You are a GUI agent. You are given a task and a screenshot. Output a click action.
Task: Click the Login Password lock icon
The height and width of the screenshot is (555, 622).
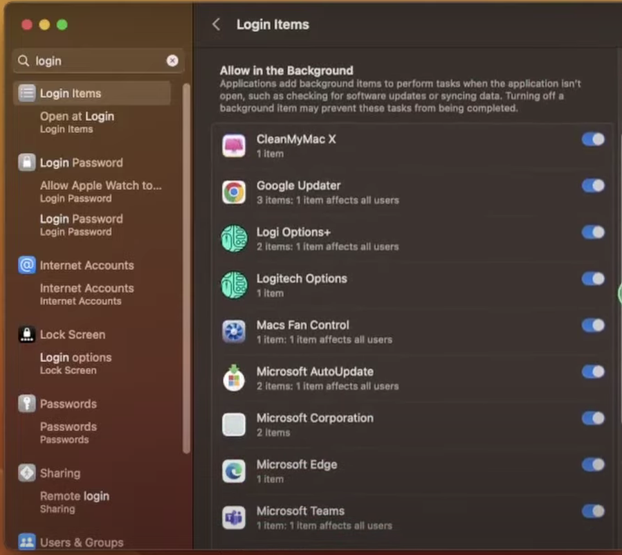27,163
